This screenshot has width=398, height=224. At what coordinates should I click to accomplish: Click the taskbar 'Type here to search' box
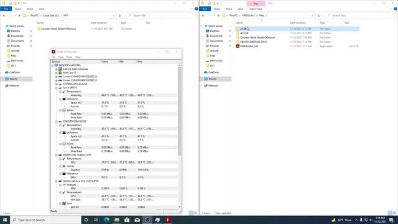tap(45, 220)
